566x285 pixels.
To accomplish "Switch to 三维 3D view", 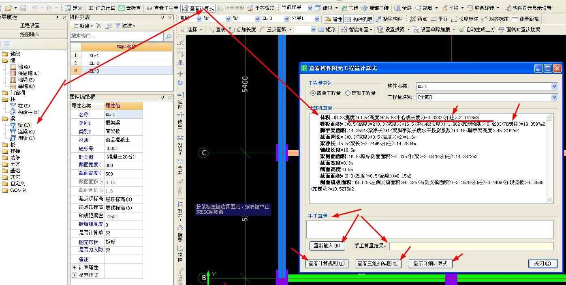I will pyautogui.click(x=350, y=8).
